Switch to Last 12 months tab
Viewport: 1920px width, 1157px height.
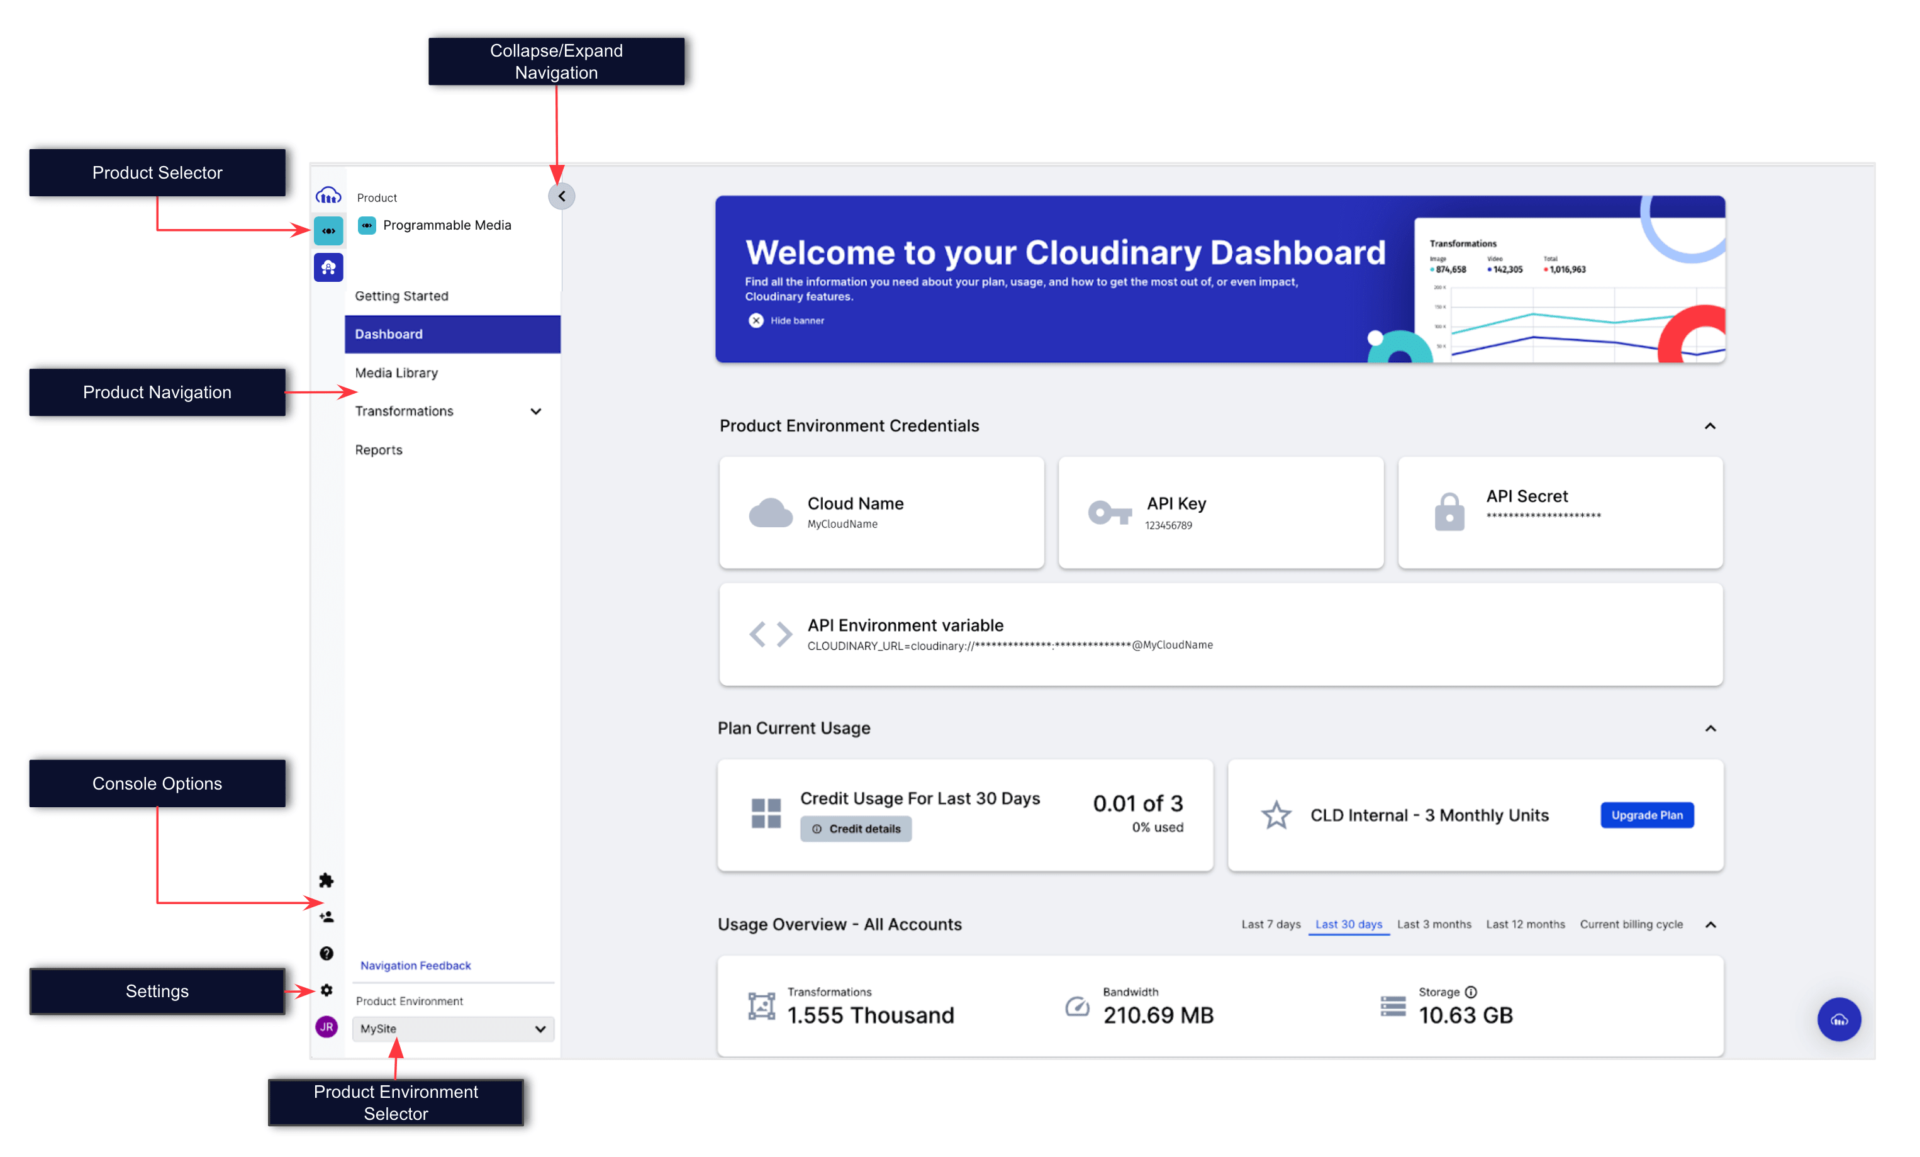point(1524,924)
